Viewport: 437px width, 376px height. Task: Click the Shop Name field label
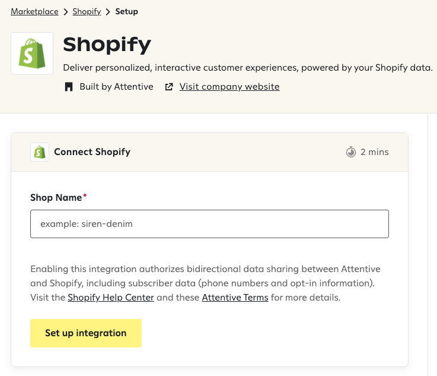(56, 197)
